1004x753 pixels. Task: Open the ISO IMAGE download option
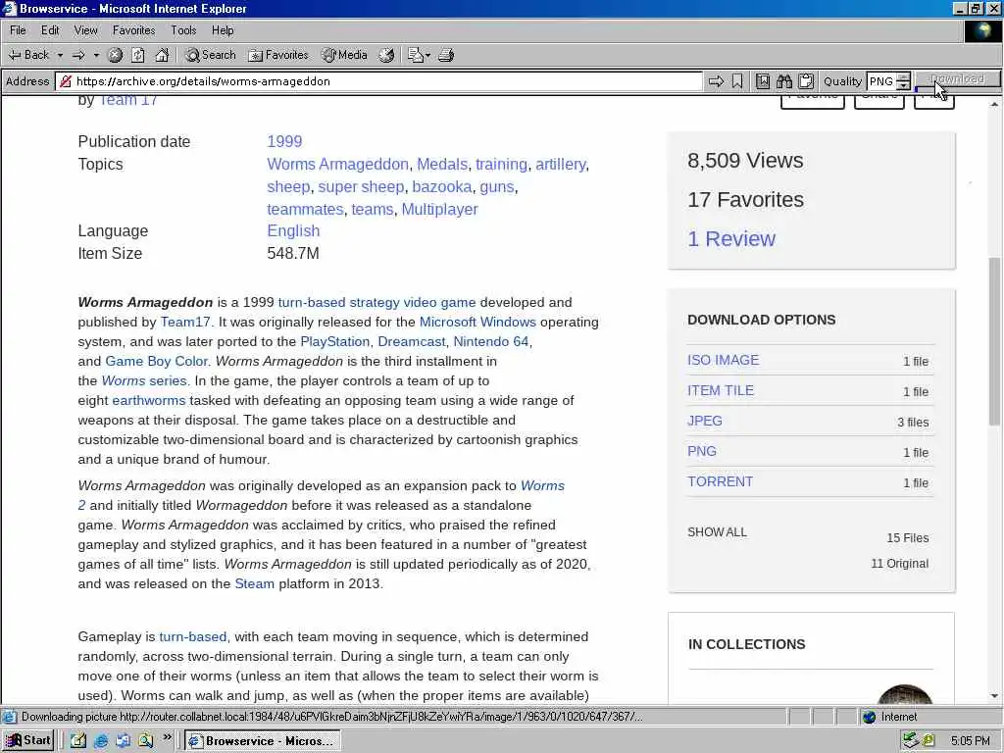pos(723,361)
